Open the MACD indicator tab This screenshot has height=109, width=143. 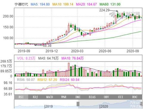[x=49, y=97]
